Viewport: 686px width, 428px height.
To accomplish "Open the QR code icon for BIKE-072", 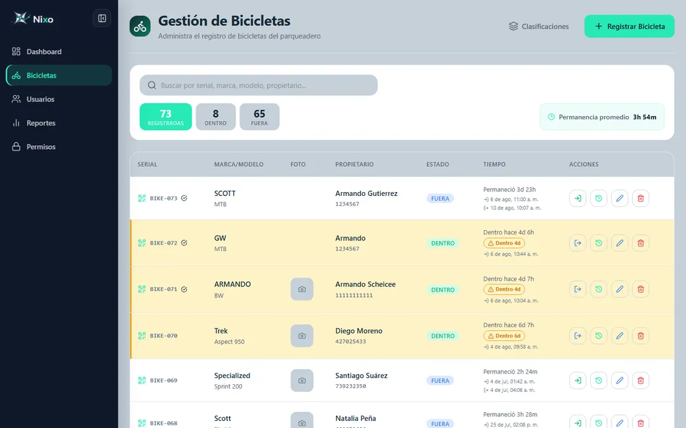I will pyautogui.click(x=142, y=243).
